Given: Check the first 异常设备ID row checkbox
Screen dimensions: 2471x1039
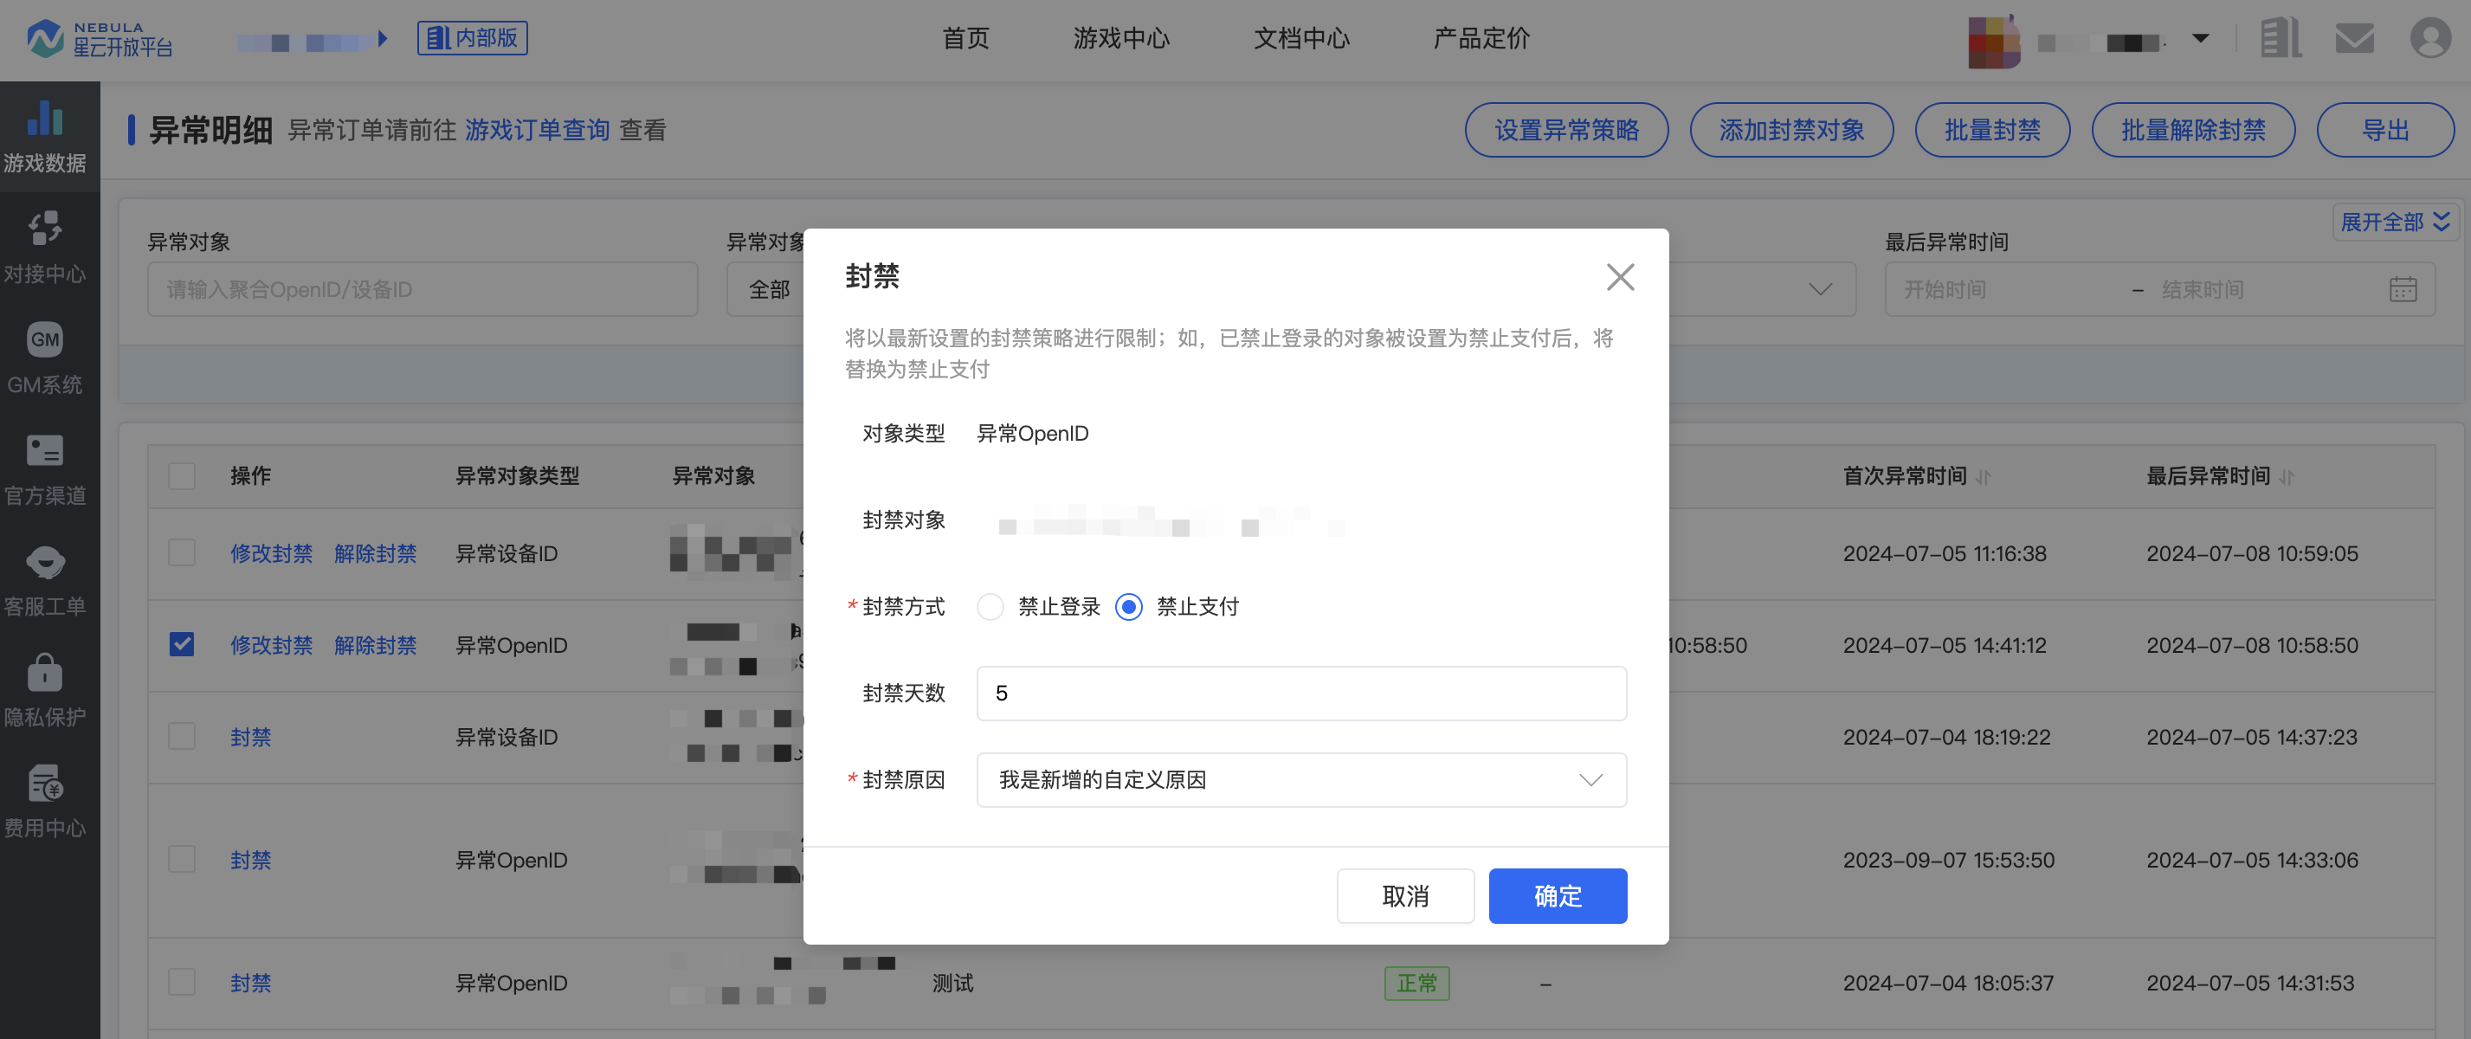Looking at the screenshot, I should point(181,552).
